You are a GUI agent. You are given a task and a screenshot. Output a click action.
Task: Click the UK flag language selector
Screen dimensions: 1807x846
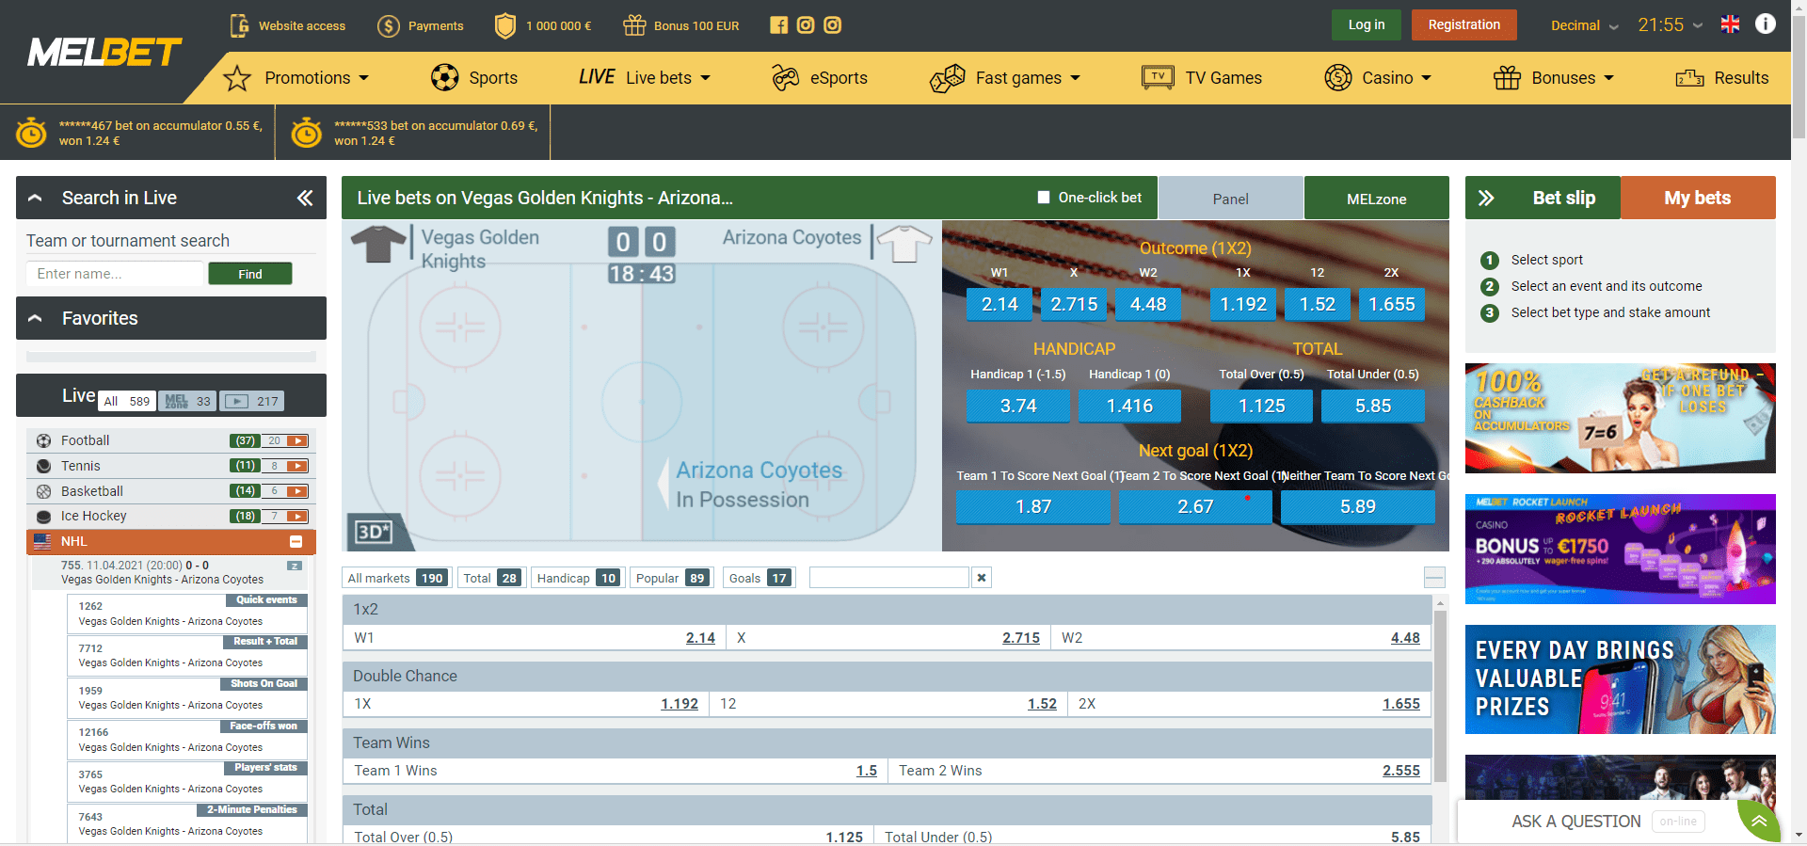click(1730, 24)
